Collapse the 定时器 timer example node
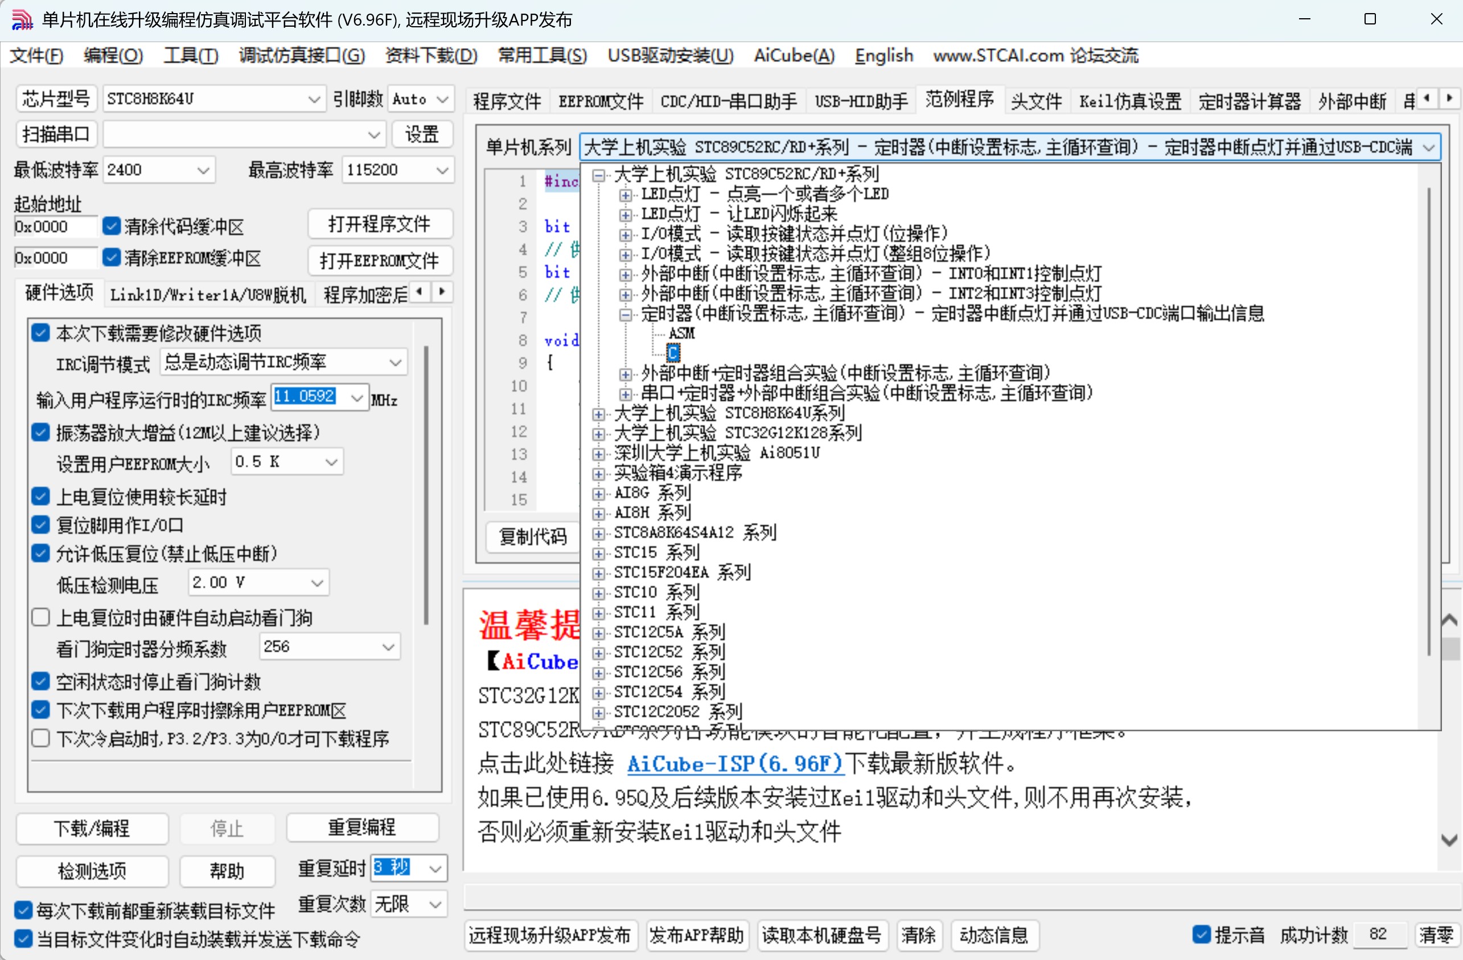This screenshot has height=960, width=1463. coord(625,314)
